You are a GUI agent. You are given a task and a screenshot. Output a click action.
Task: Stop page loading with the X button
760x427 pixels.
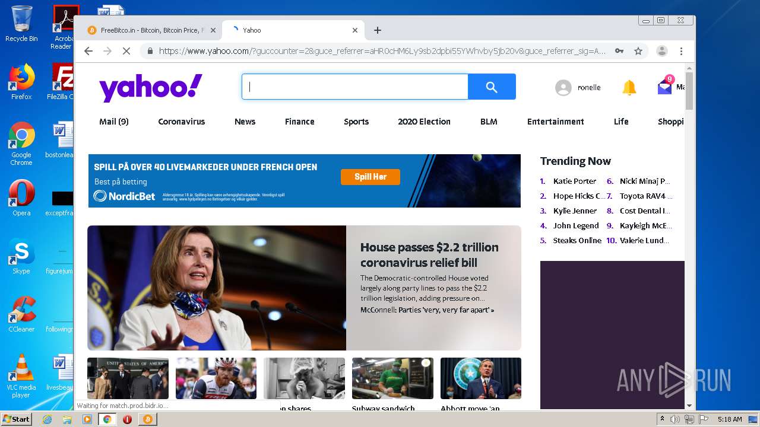(126, 51)
